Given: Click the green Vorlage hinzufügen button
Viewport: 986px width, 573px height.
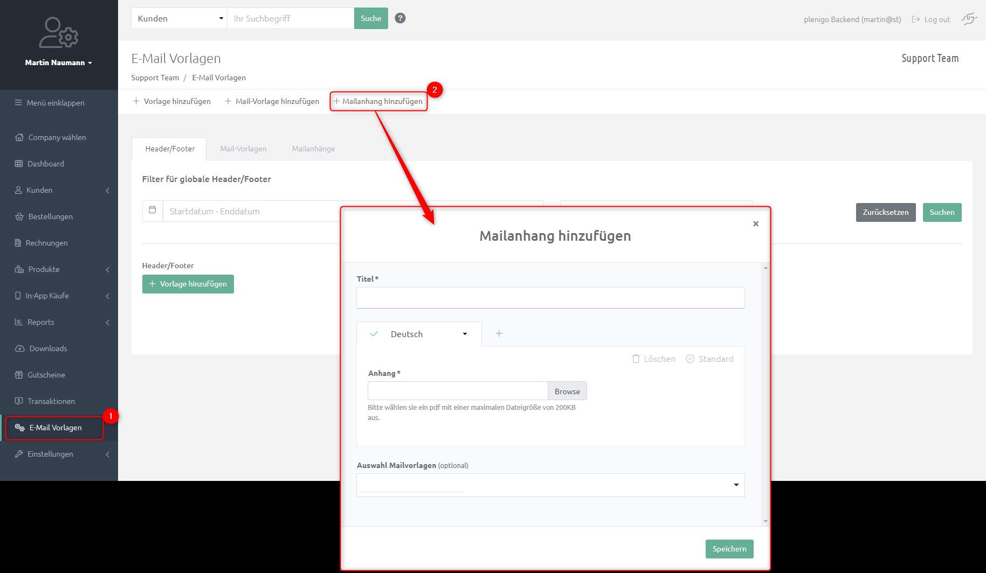Looking at the screenshot, I should (x=188, y=284).
